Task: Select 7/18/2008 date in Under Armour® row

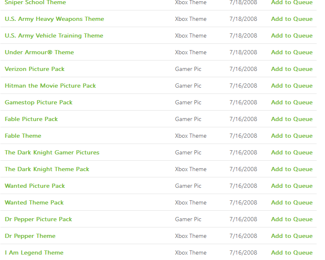Action: [x=243, y=52]
